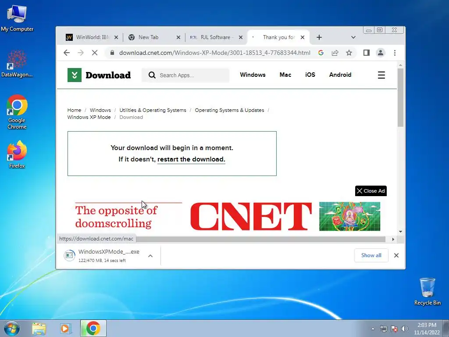Open the Windows navigation menu item
Image resolution: width=449 pixels, height=337 pixels.
click(x=253, y=75)
